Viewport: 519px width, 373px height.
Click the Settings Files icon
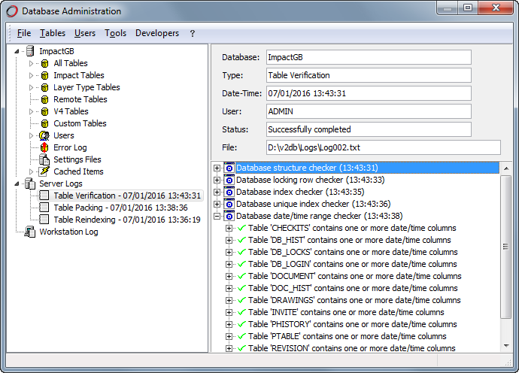click(x=44, y=159)
